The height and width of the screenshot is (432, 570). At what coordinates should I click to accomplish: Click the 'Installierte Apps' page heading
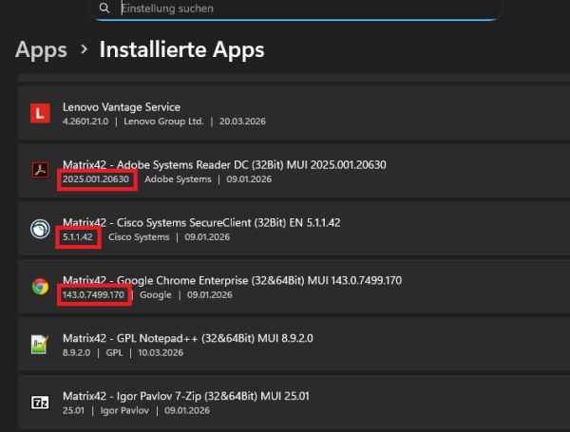pyautogui.click(x=181, y=48)
